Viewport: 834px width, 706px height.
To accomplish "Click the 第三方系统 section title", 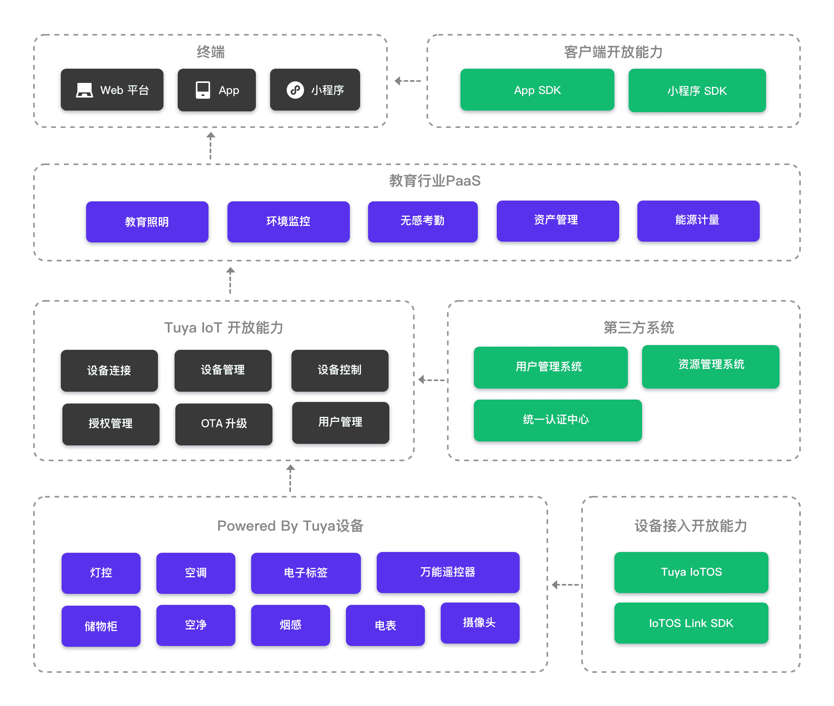I will 639,327.
